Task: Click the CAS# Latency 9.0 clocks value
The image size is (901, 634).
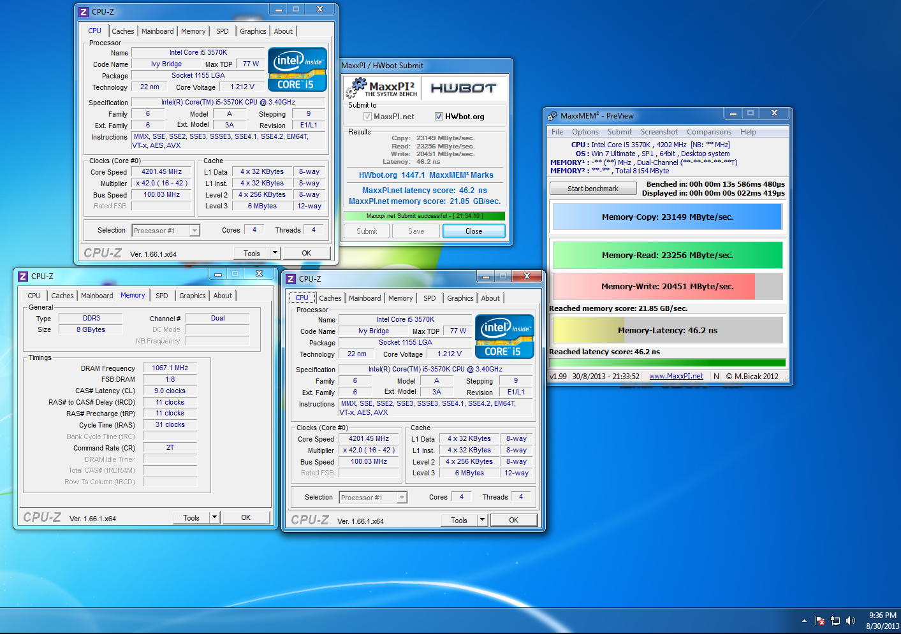Action: (x=170, y=391)
